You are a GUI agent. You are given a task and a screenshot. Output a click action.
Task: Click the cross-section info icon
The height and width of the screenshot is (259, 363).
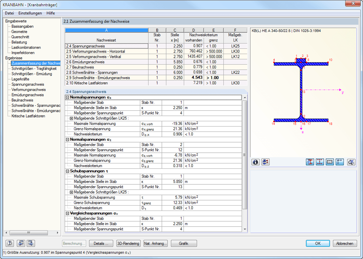tap(256, 162)
